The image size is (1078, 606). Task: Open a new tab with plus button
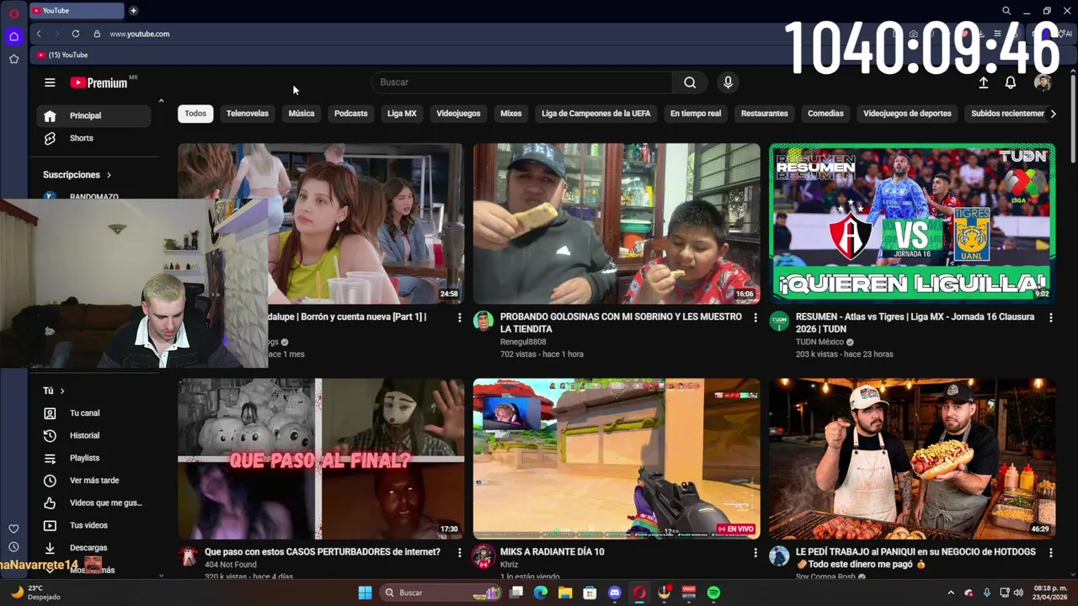click(x=133, y=10)
